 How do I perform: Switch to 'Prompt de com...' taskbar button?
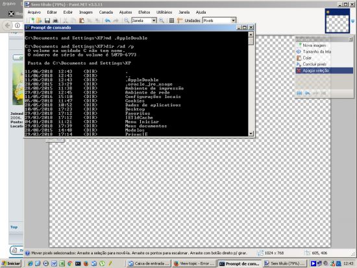[x=240, y=263]
